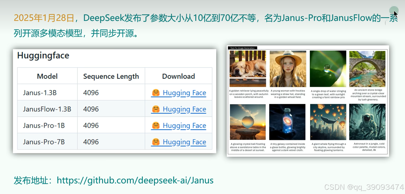Click 4096 in the Janus-1.3B row
Screen dimensions: 405x194
point(91,93)
